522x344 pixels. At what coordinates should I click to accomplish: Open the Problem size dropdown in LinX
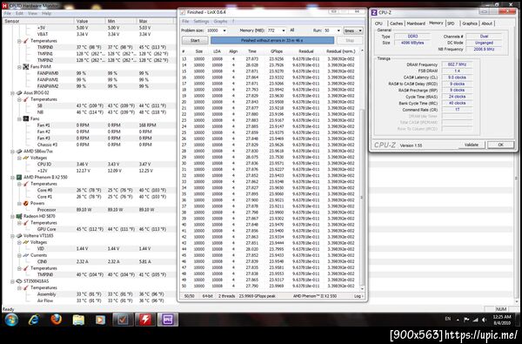point(224,30)
